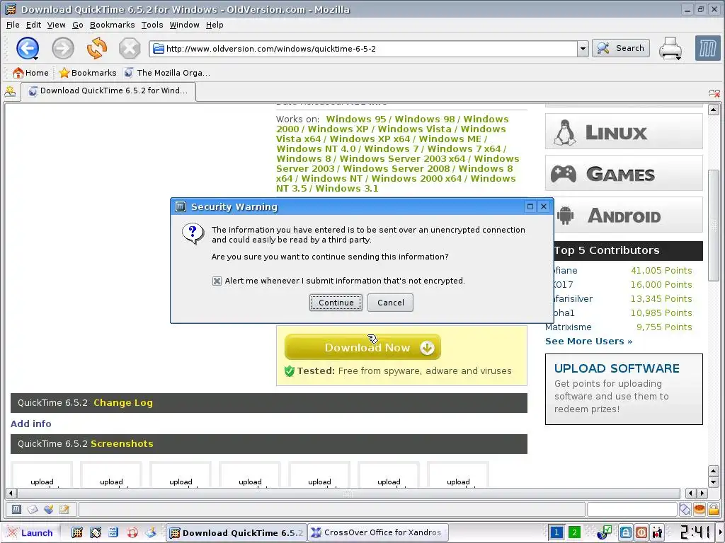Switch to CrossOver Office for Xandros taskbar item
725x543 pixels.
377,533
